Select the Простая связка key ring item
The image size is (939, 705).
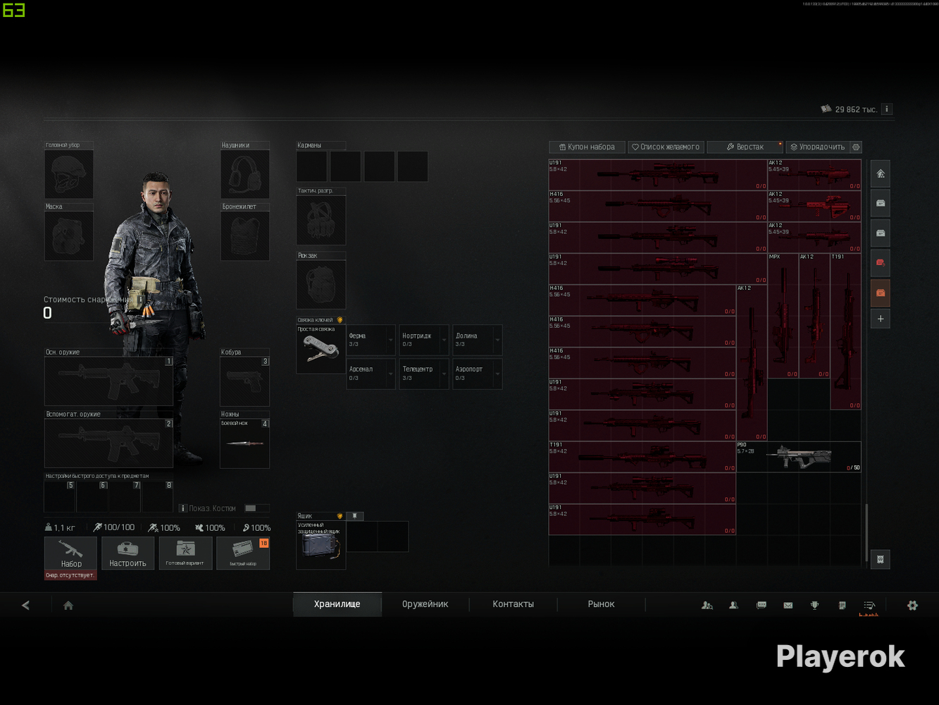point(321,349)
